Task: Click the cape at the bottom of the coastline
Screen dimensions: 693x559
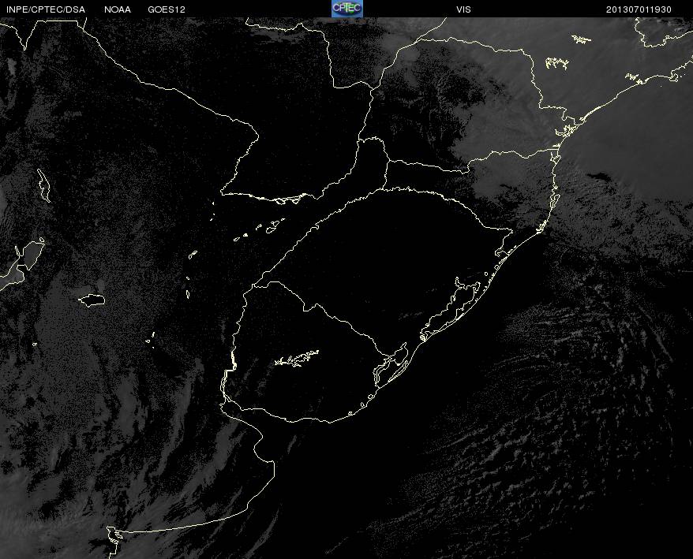Action: pyautogui.click(x=114, y=539)
